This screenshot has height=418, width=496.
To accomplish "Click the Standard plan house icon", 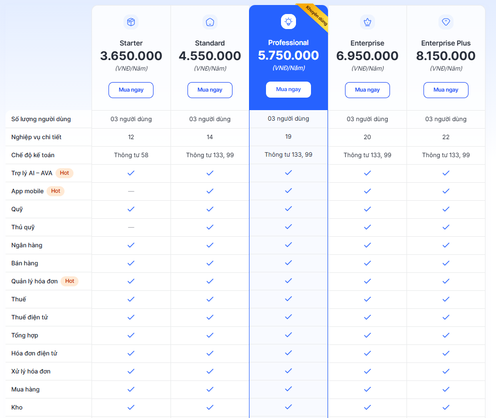I will pyautogui.click(x=210, y=22).
